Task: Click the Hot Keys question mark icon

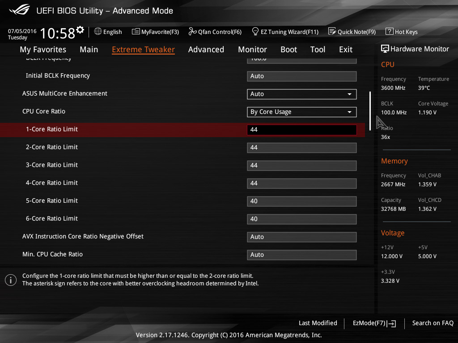Action: tap(390, 31)
